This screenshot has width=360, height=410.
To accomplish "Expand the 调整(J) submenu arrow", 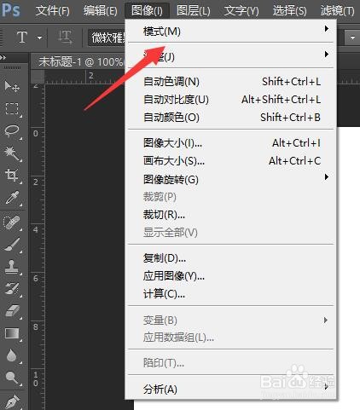I will [x=327, y=54].
